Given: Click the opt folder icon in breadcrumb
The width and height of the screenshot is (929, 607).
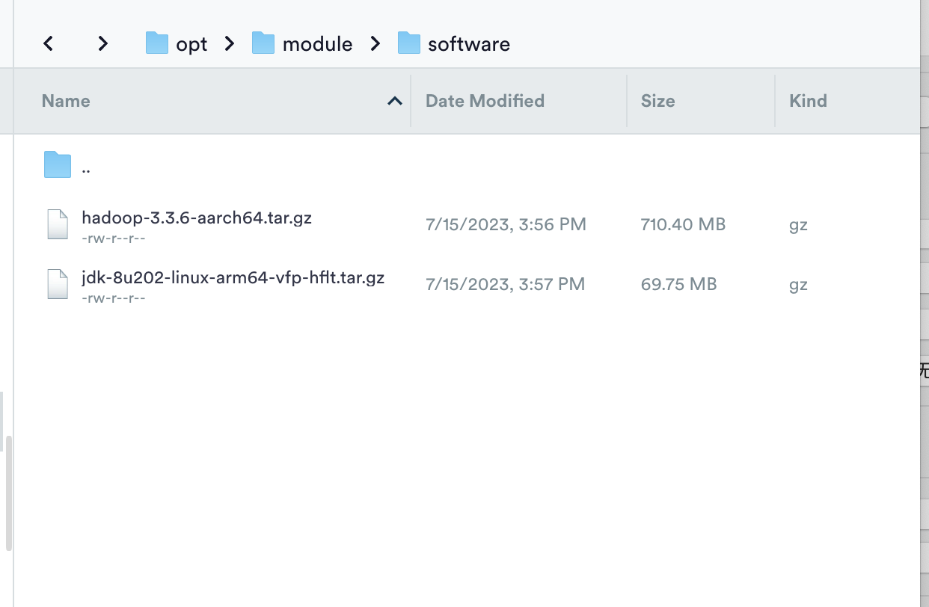Looking at the screenshot, I should [x=157, y=43].
